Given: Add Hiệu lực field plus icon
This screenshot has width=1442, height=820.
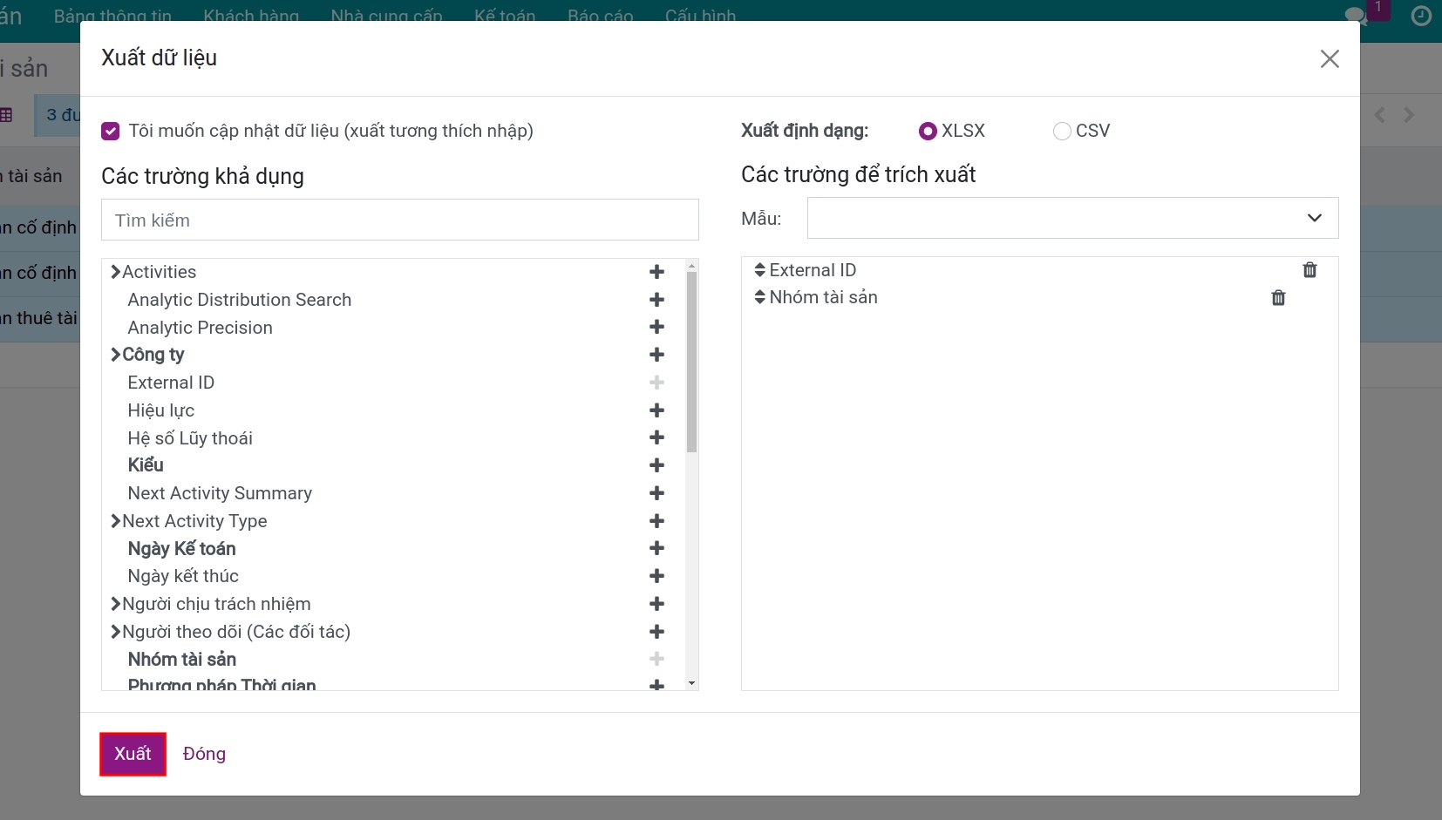Looking at the screenshot, I should click(x=657, y=410).
